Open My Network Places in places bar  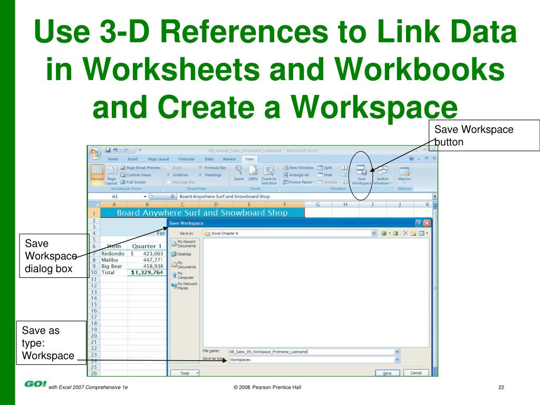pyautogui.click(x=185, y=286)
